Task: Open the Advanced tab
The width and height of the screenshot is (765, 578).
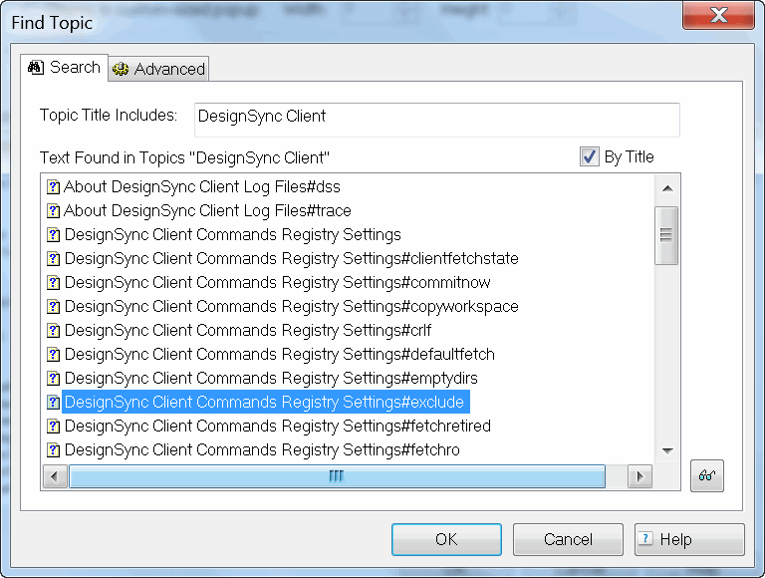Action: click(x=158, y=70)
